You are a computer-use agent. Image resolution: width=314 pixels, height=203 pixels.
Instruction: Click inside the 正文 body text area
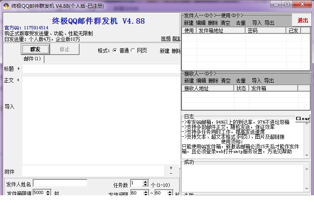(x=101, y=120)
